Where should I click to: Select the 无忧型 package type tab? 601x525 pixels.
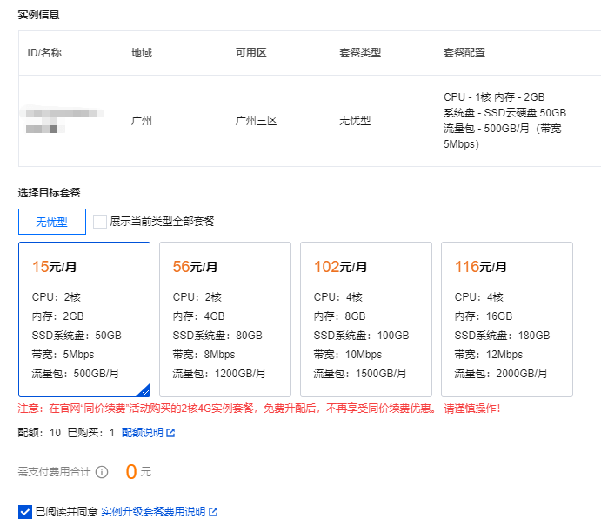pyautogui.click(x=52, y=222)
